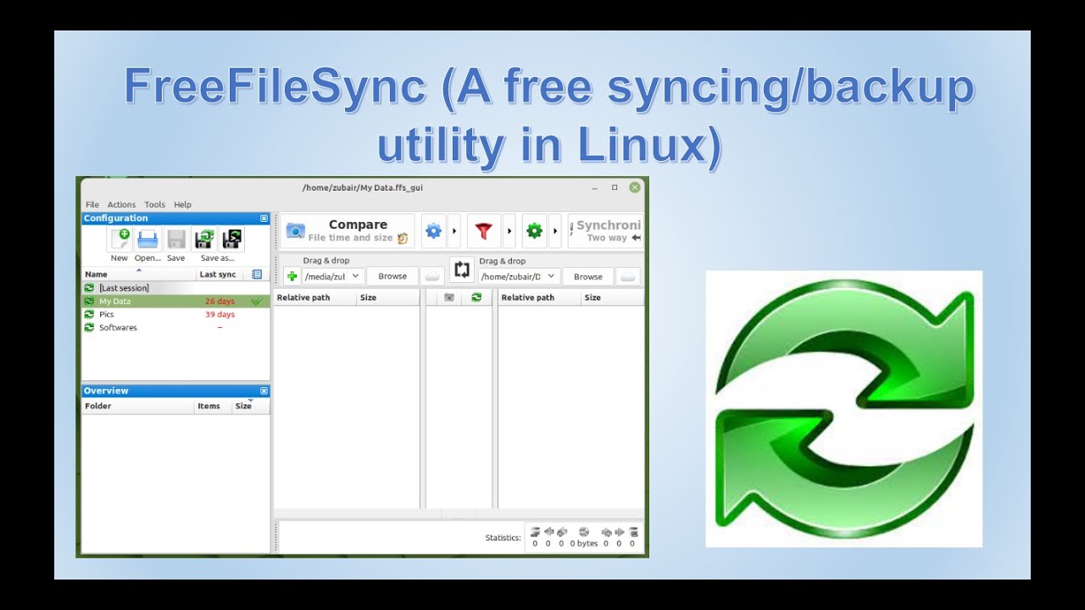Click left pane Relative path header
This screenshot has height=610, width=1085.
(x=314, y=297)
